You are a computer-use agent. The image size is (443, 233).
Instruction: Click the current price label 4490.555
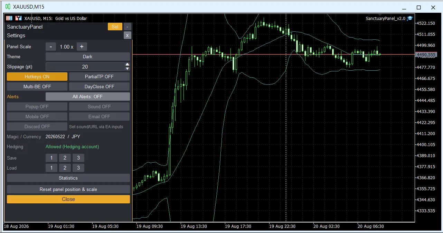point(426,54)
